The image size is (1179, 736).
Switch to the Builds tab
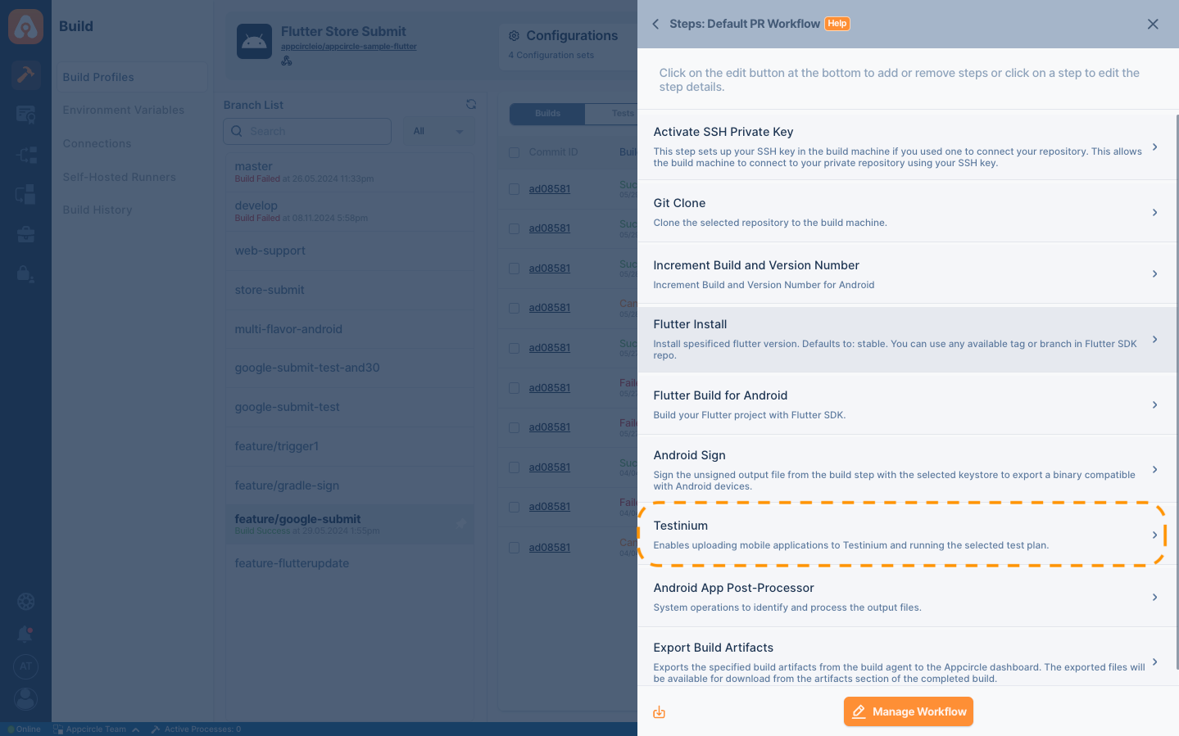[x=547, y=114]
